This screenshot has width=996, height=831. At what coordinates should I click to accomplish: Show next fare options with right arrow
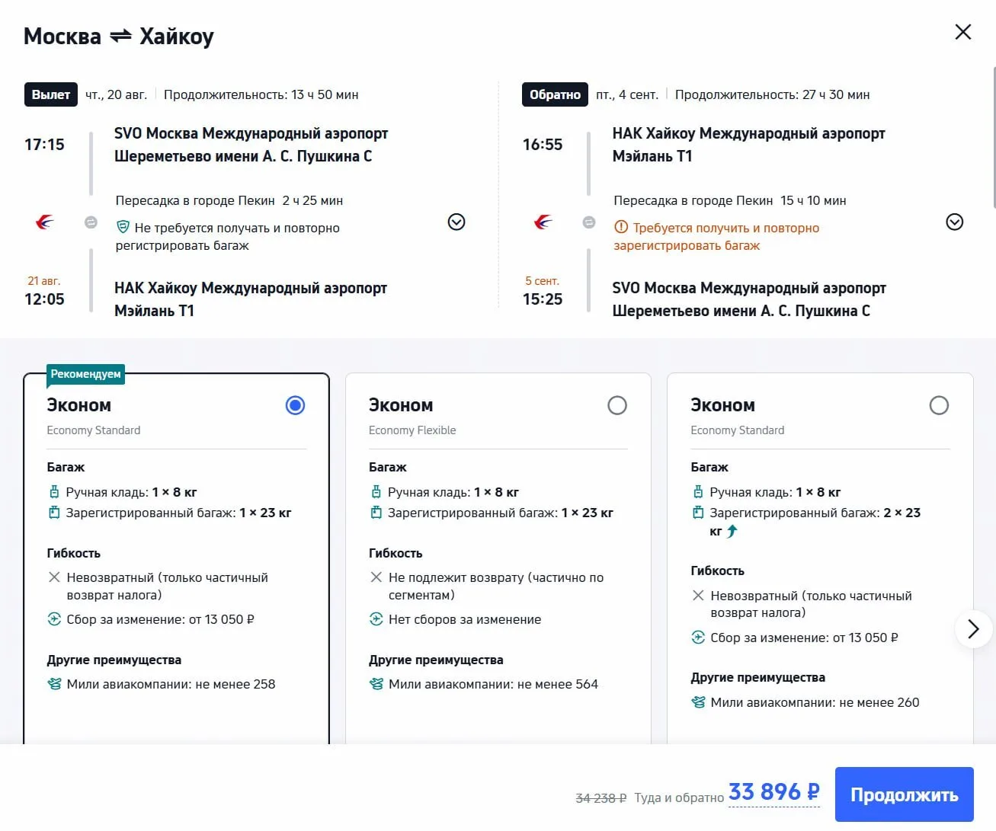click(973, 629)
